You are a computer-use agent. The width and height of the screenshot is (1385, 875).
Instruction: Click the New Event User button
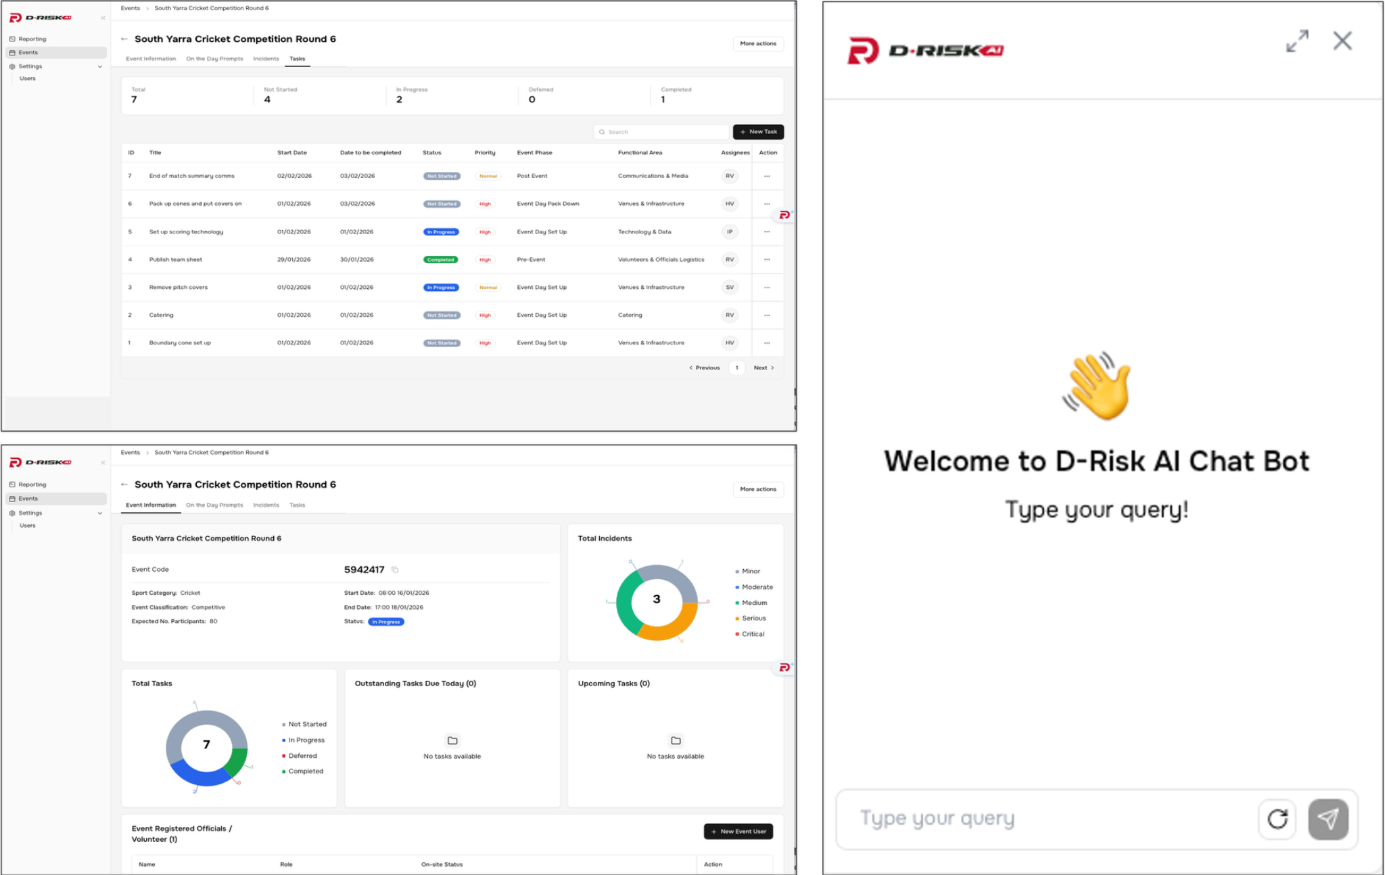coord(738,831)
